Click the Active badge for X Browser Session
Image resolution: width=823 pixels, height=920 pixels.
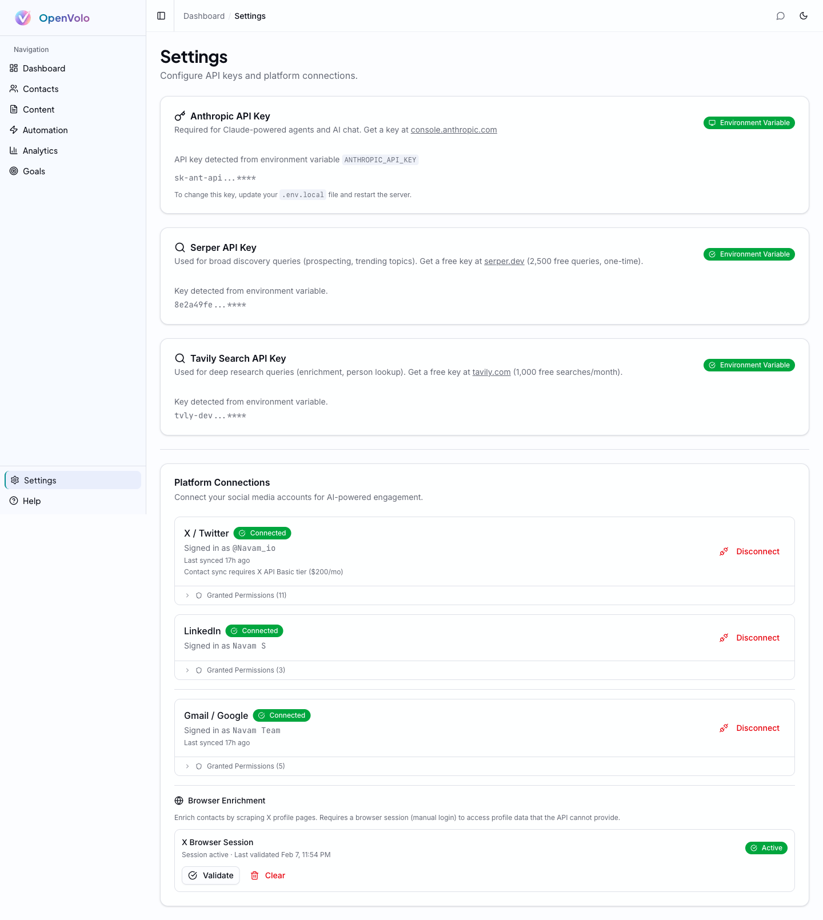pos(766,848)
